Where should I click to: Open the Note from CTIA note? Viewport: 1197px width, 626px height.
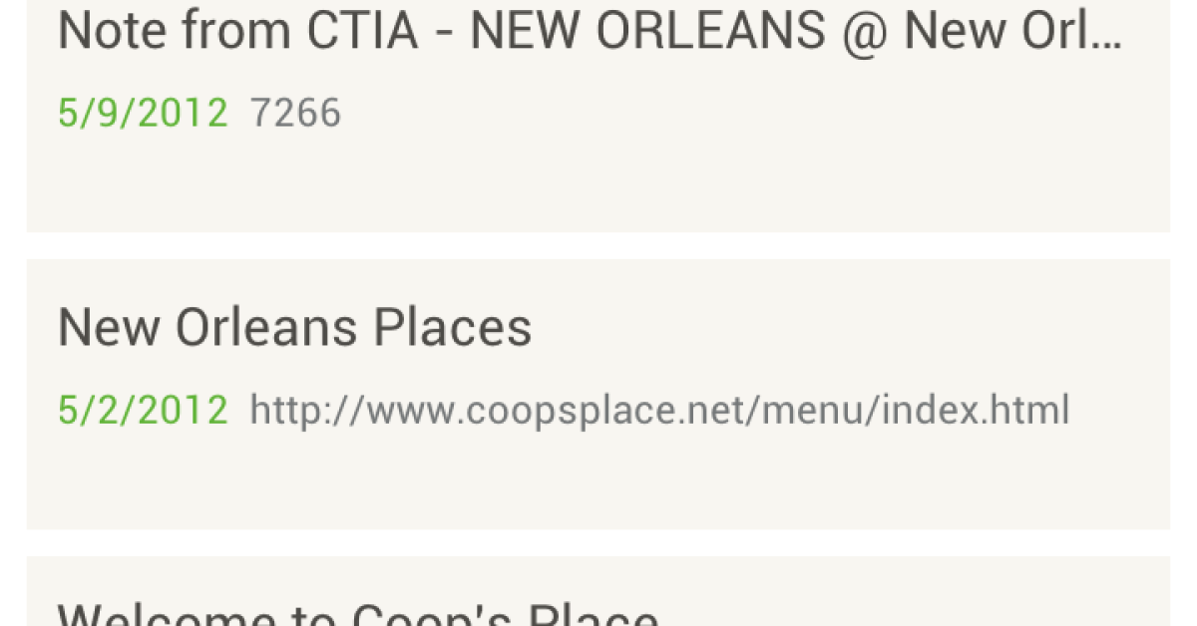coord(589,32)
